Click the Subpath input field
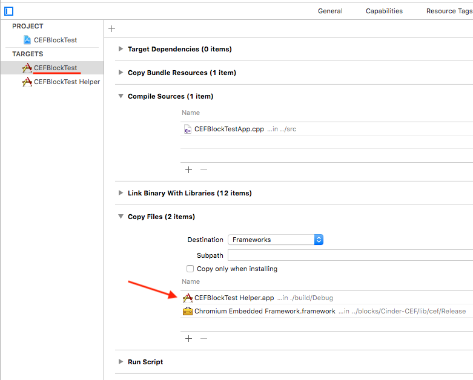 [350, 255]
